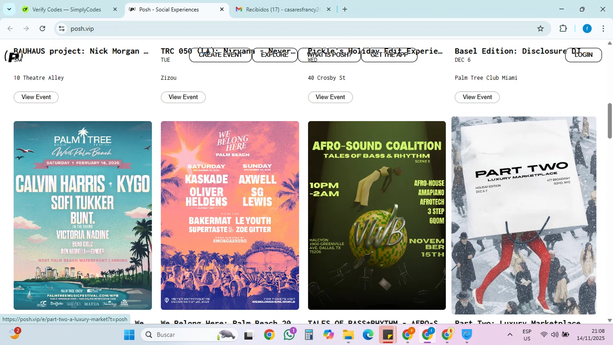Switch to Verify Codes — SimplyCodes tab

pyautogui.click(x=67, y=9)
